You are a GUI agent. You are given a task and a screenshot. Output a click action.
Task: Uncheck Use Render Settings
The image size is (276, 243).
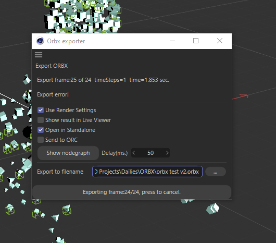point(41,110)
